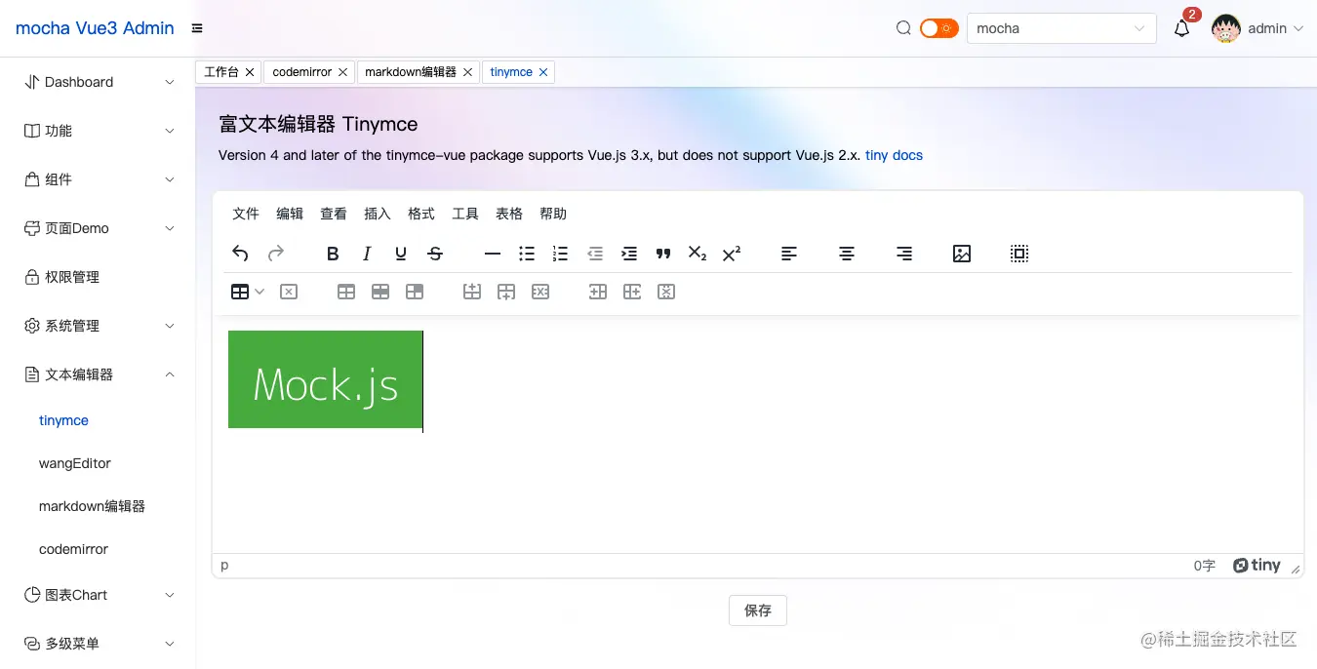Apply blockquote formatting

tap(663, 254)
